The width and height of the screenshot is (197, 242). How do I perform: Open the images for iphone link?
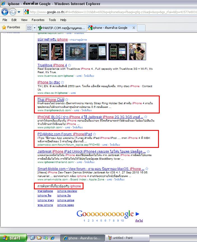click(52, 39)
